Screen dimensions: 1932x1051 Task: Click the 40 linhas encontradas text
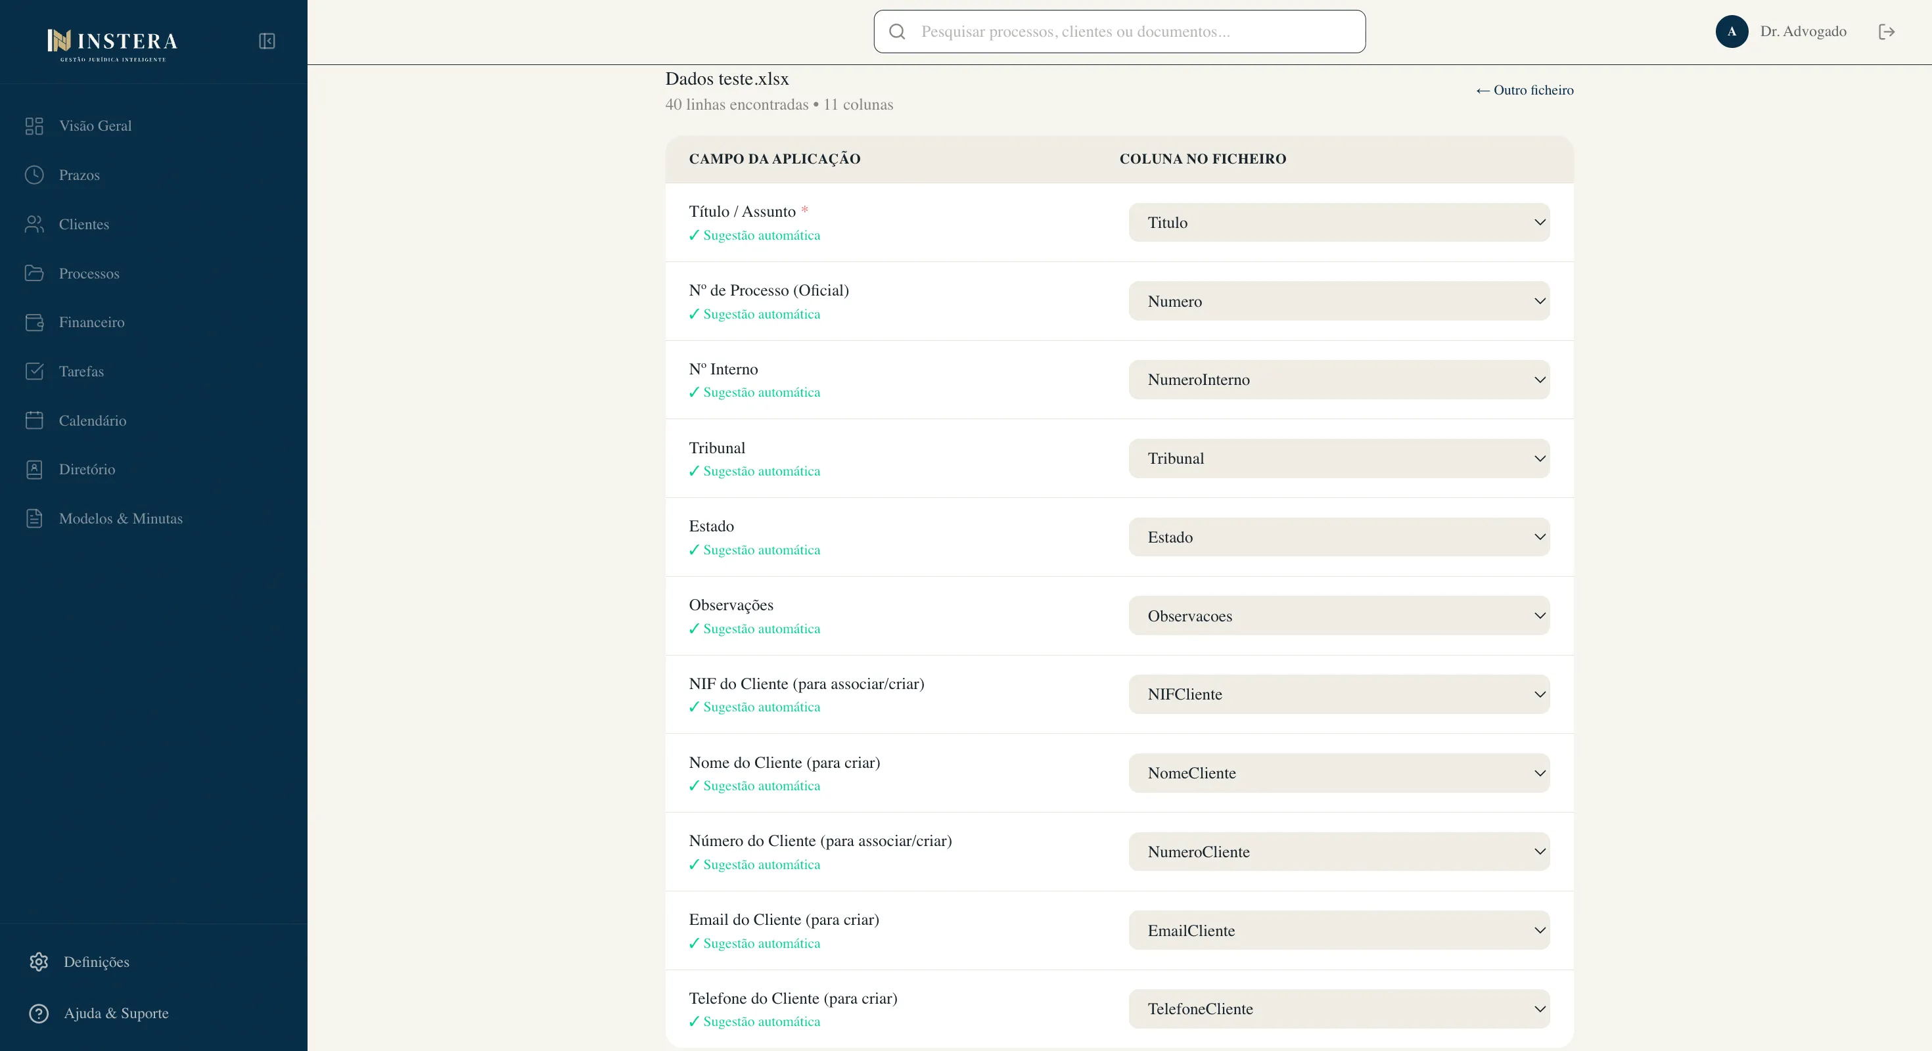(x=737, y=104)
